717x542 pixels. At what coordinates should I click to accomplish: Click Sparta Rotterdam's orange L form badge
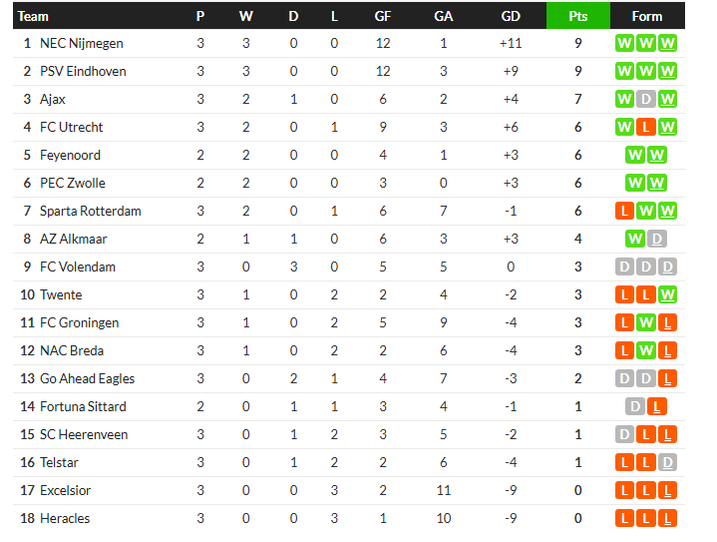click(x=624, y=211)
